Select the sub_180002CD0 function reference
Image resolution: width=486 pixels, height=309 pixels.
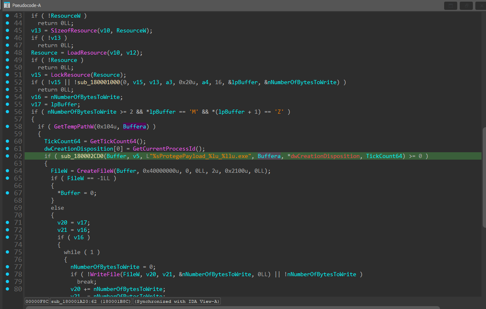(x=82, y=156)
